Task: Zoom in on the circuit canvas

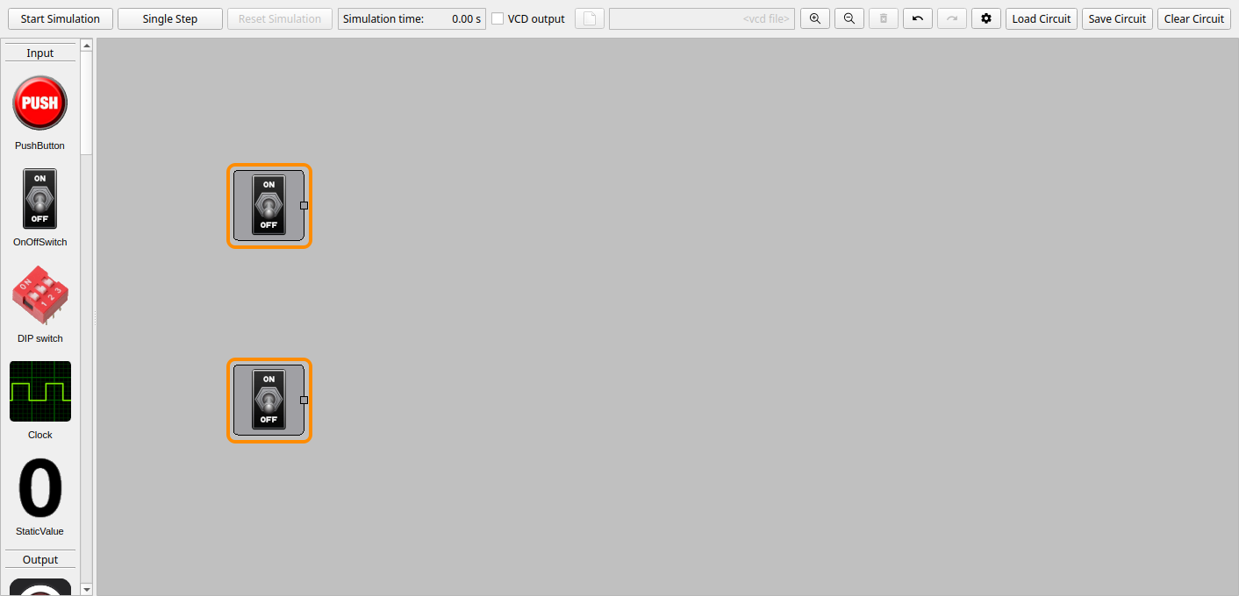Action: [815, 18]
